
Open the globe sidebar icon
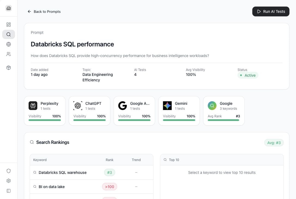pos(8,44)
